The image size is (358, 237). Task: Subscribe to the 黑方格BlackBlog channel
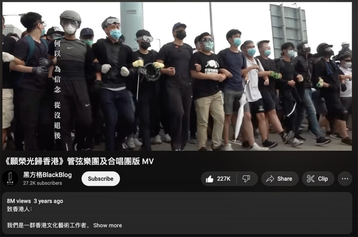101,179
